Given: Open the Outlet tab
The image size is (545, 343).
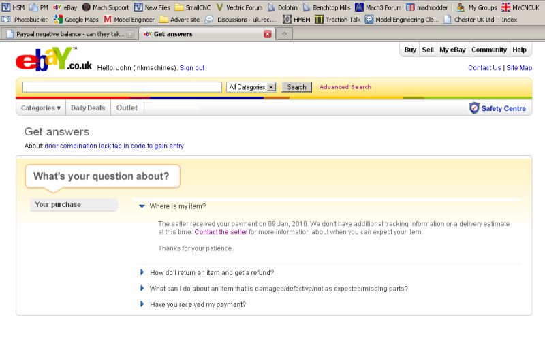Looking at the screenshot, I should pyautogui.click(x=127, y=108).
